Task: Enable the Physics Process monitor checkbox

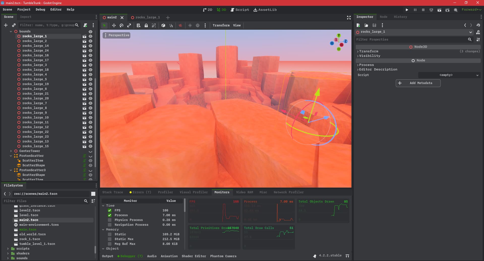Action: (110, 220)
